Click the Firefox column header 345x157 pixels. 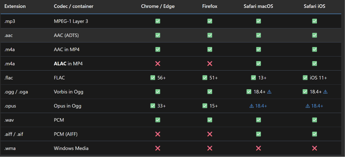(210, 6)
